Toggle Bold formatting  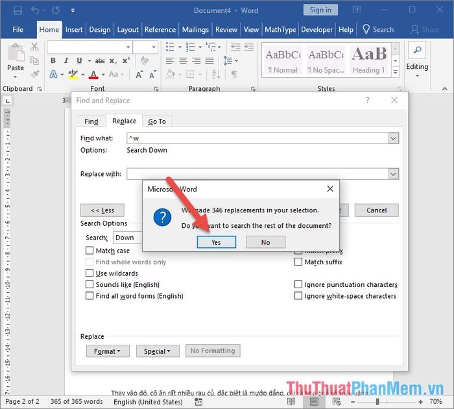(x=53, y=60)
